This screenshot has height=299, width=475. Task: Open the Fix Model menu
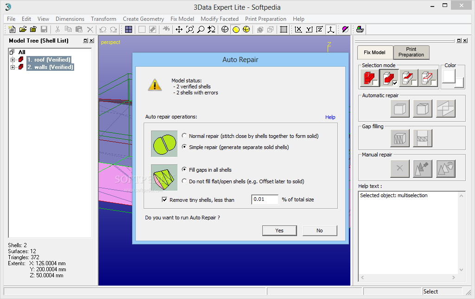click(x=183, y=19)
